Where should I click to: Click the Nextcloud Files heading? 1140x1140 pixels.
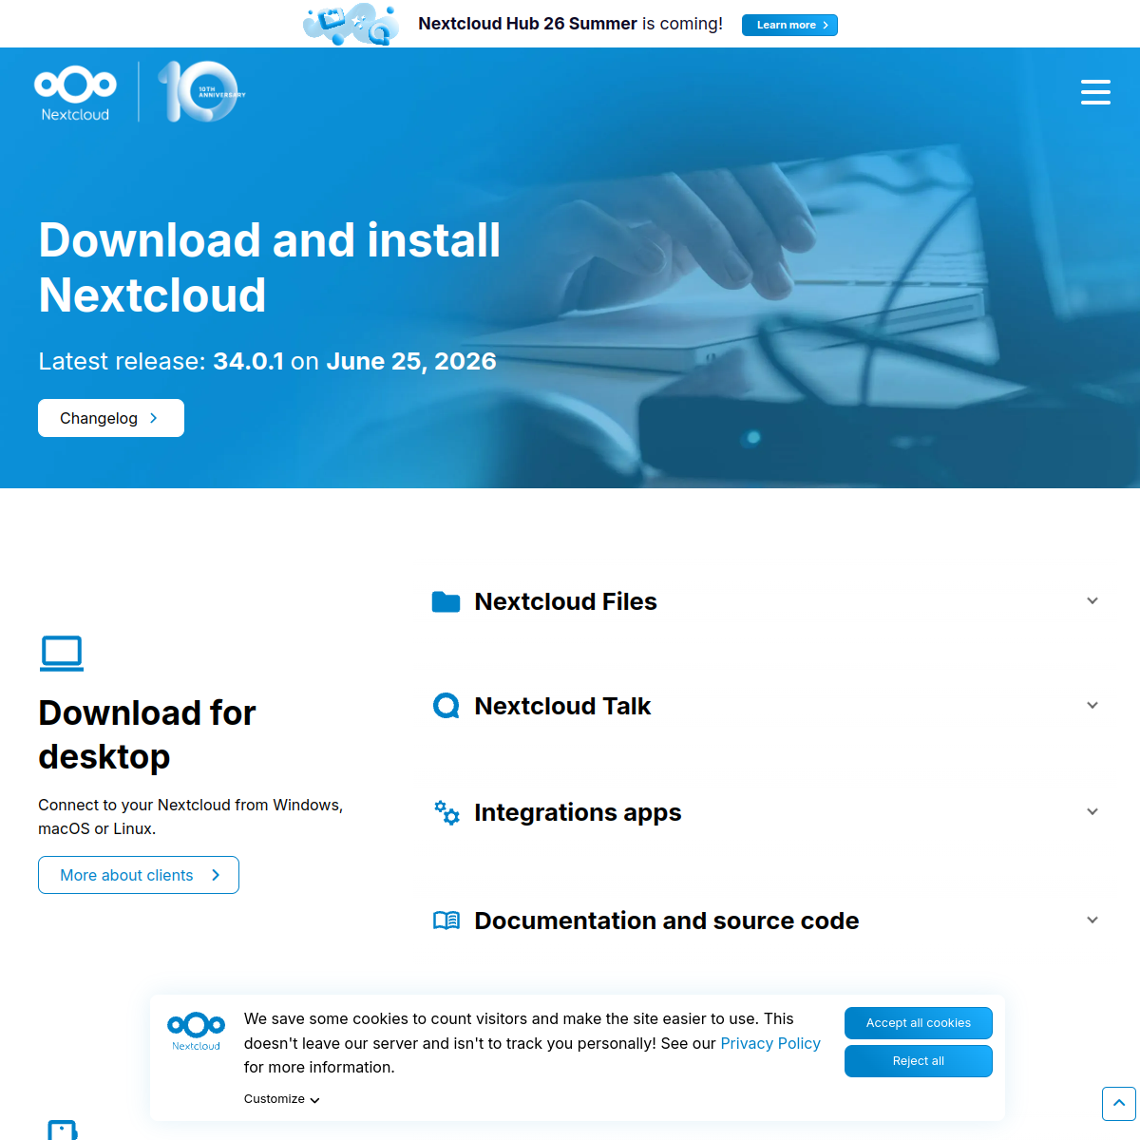[x=565, y=601]
